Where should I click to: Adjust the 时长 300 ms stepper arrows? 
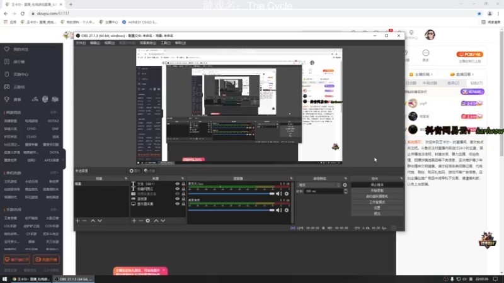pos(345,191)
